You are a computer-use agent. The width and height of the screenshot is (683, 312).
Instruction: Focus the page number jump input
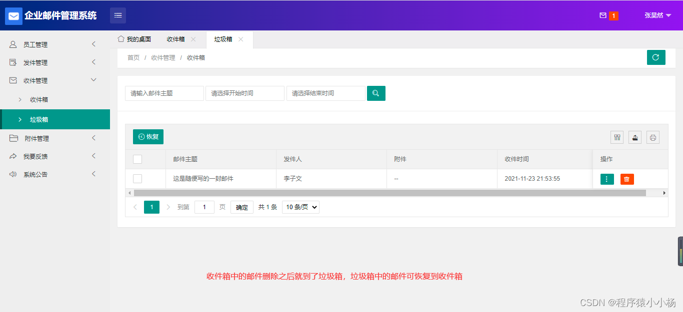[x=204, y=207]
